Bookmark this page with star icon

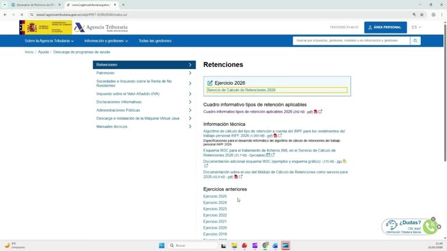tap(422, 15)
